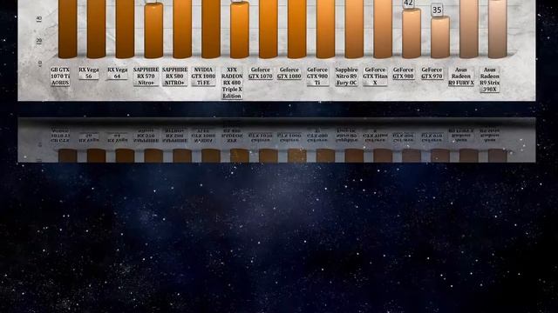Click the Asus Radeon R9 FURY X bar

(469, 29)
